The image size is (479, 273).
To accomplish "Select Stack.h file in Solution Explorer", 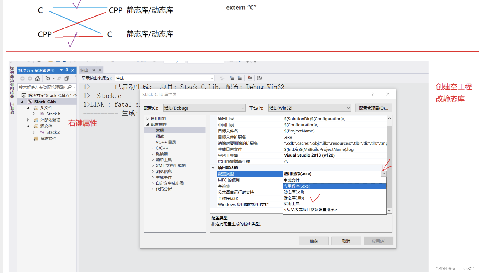I will [x=53, y=114].
